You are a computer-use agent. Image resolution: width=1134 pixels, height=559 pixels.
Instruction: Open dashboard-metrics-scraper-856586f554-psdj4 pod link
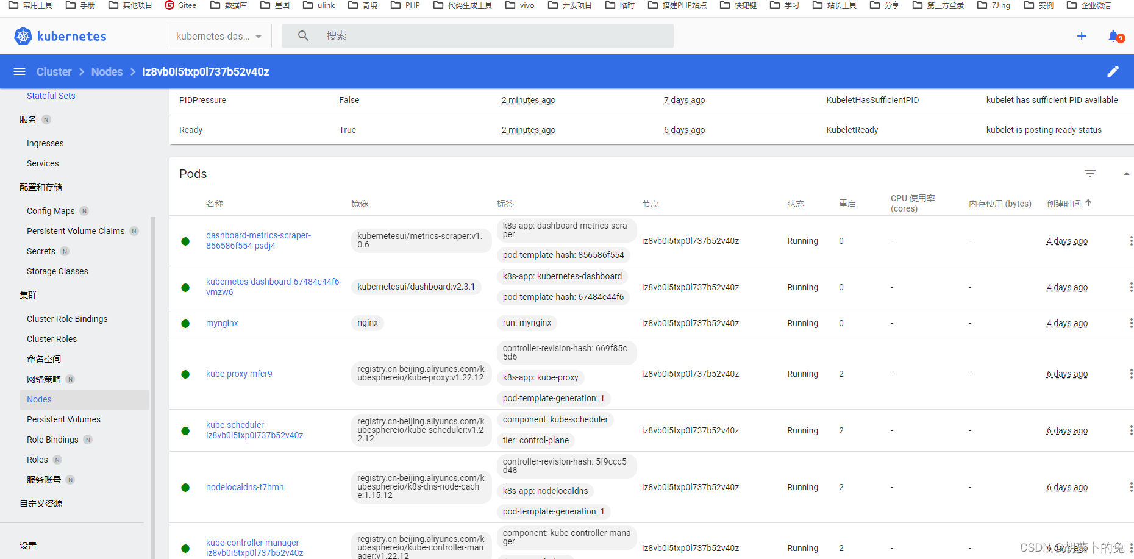click(259, 241)
